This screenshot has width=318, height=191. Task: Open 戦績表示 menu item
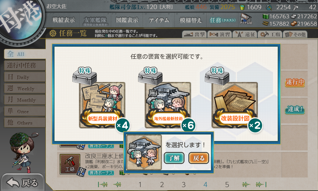[64, 20]
